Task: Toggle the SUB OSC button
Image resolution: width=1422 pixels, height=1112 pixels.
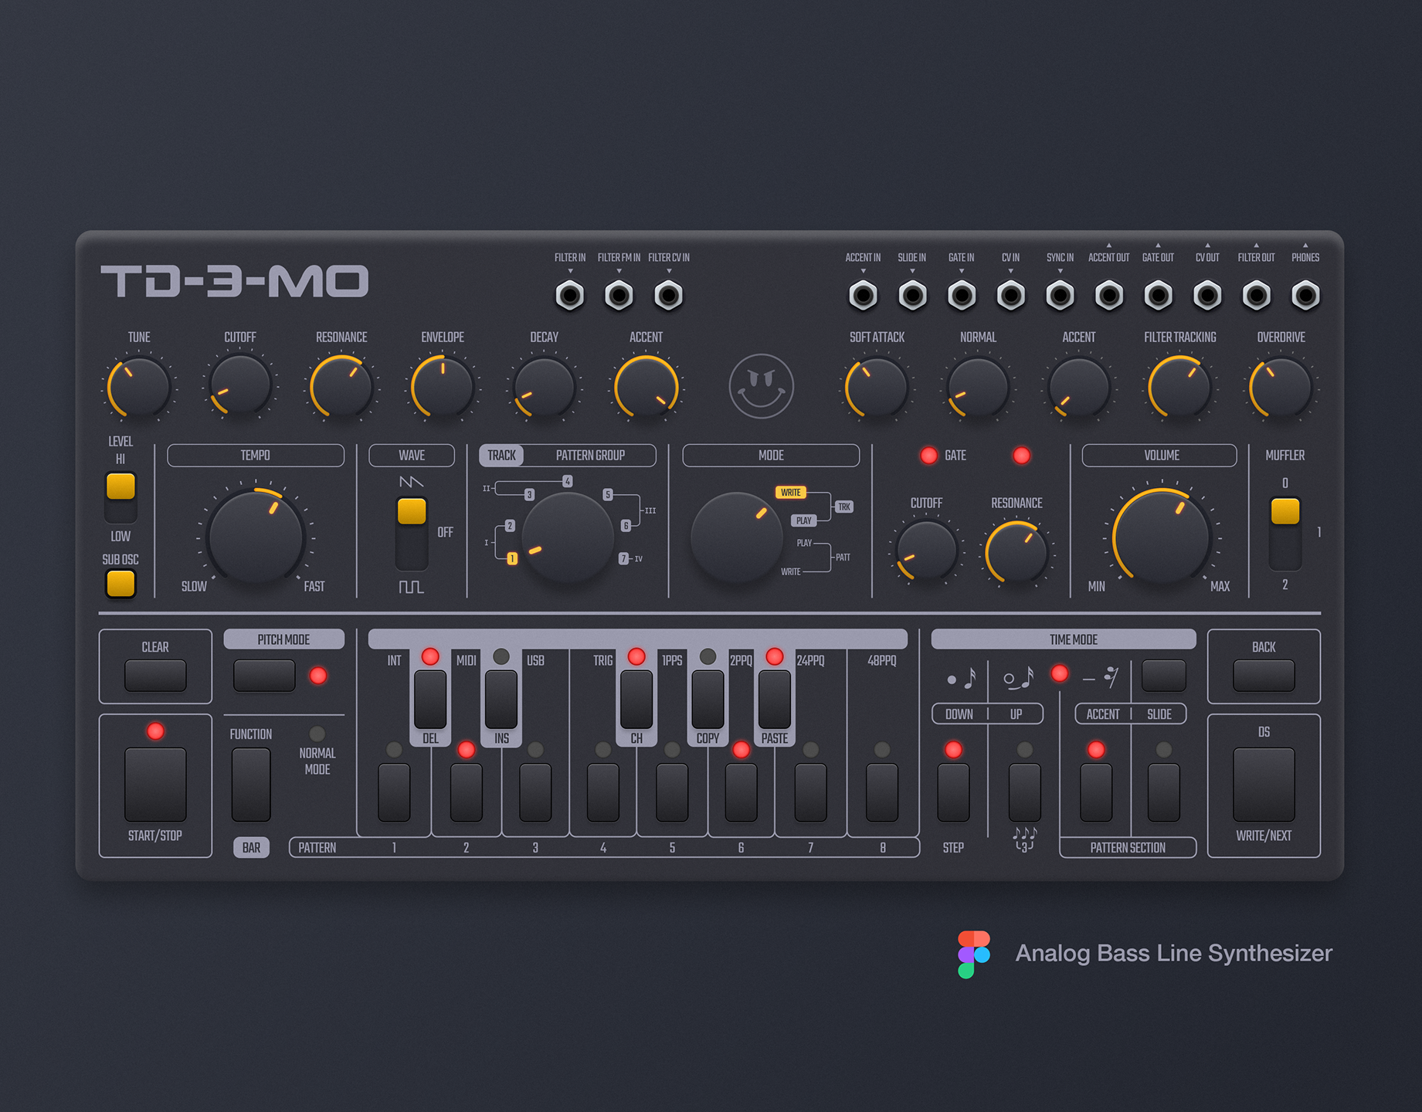Action: 120,584
